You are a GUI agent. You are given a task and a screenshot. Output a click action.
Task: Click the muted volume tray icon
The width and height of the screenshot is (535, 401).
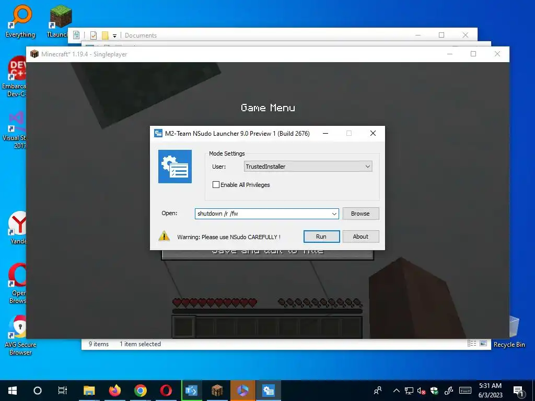pyautogui.click(x=422, y=391)
